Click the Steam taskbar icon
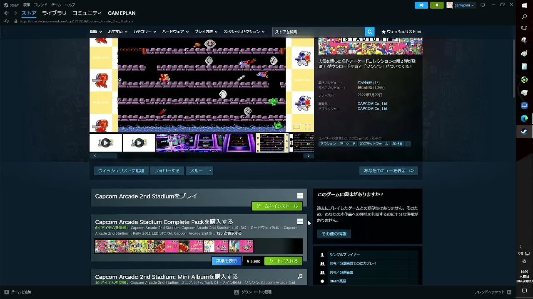This screenshot has width=533, height=299. point(524,132)
